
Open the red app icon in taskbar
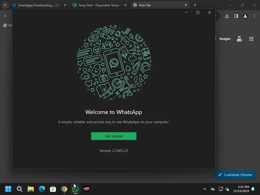click(86, 189)
